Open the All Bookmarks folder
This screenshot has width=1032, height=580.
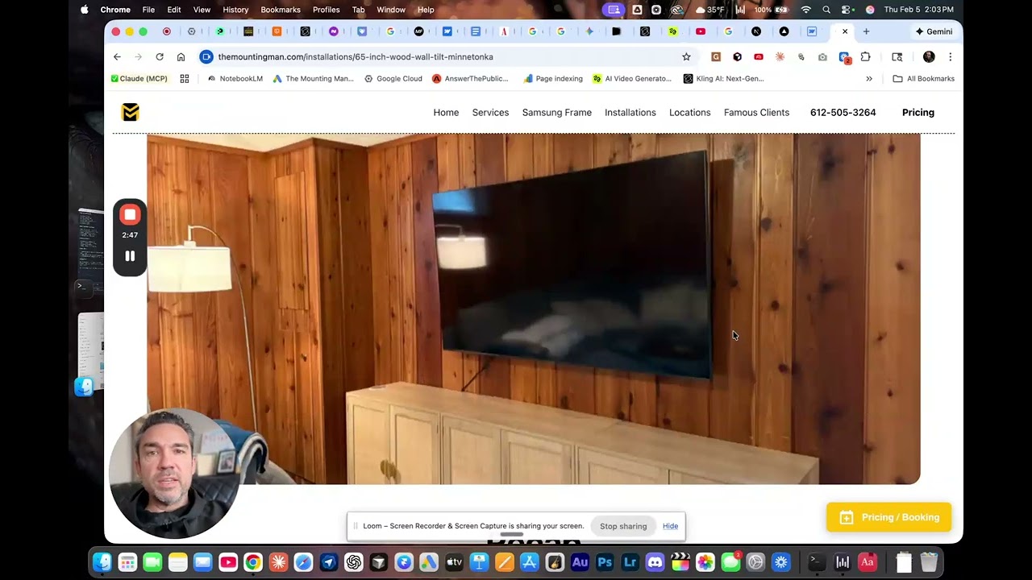923,78
